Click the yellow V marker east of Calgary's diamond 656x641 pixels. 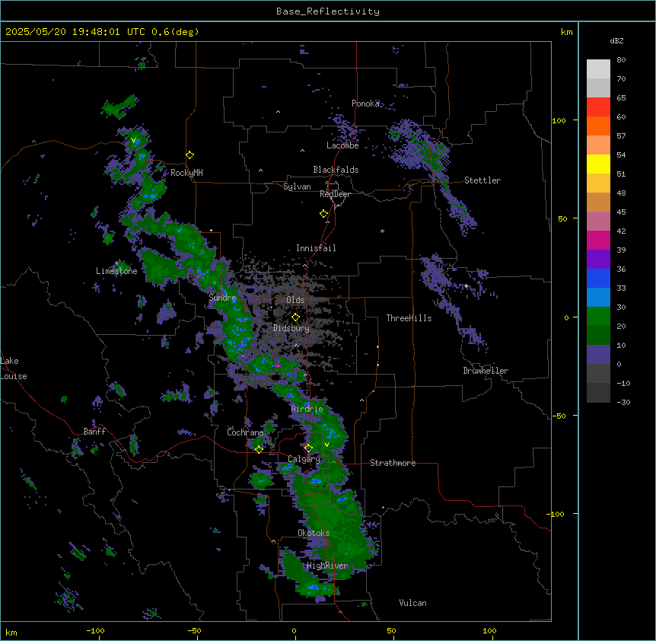click(326, 445)
